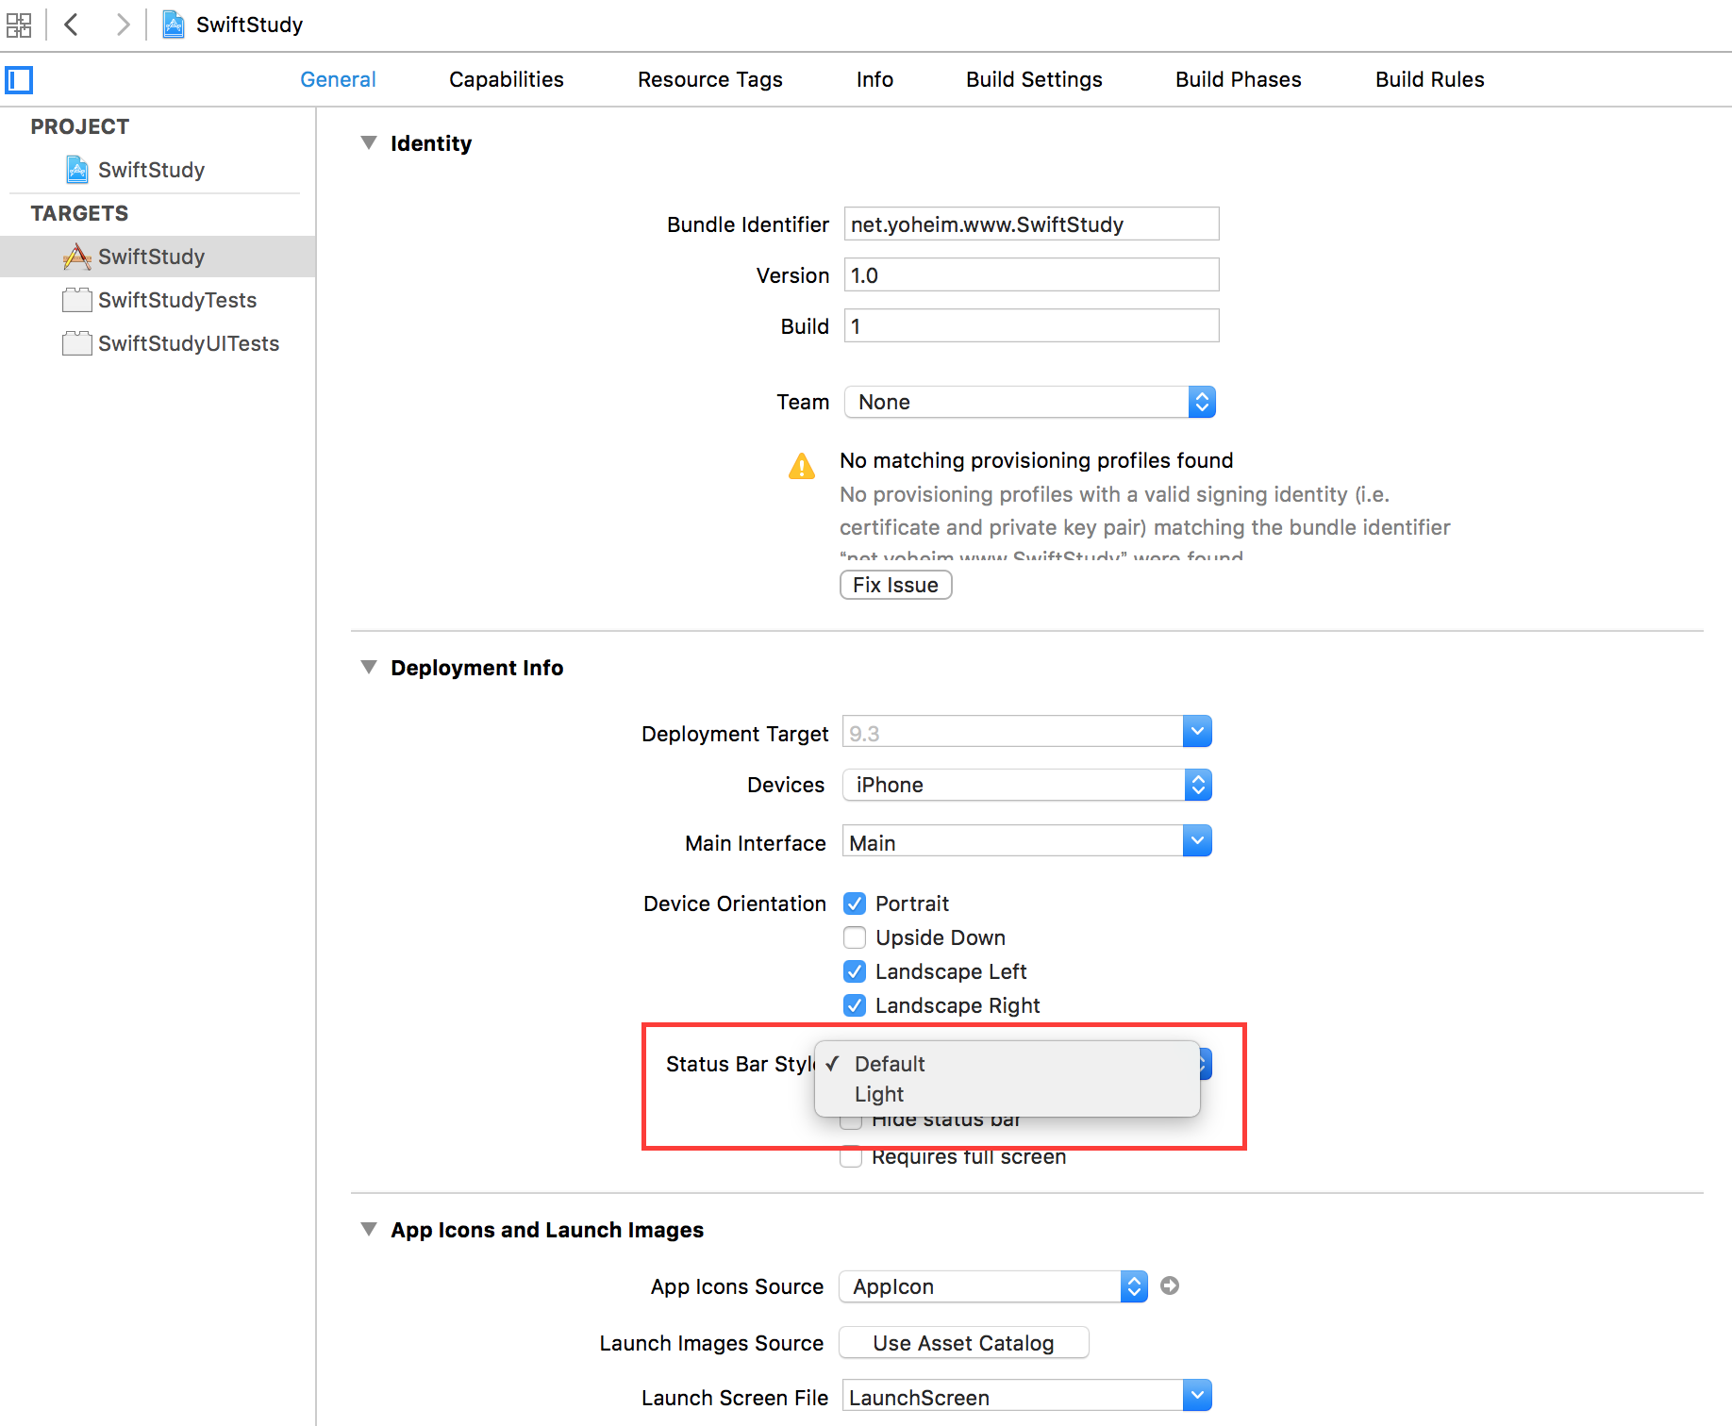The height and width of the screenshot is (1426, 1732).
Task: Click the Deployment Target 9.3 field
Action: tap(1012, 732)
